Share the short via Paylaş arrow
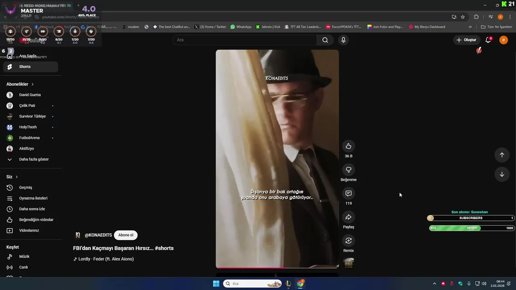Viewport: 516px width, 290px height. [348, 217]
